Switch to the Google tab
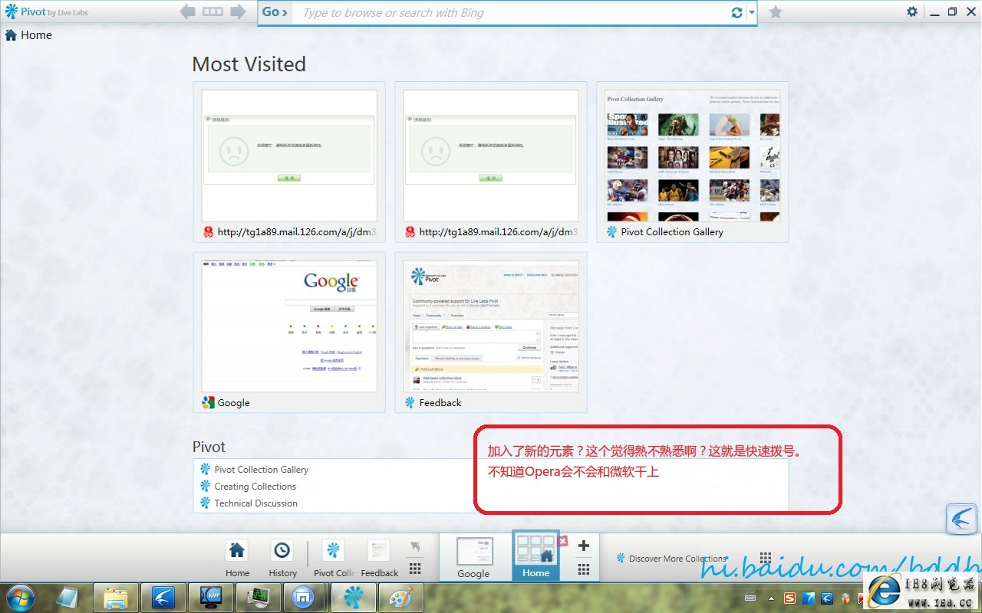This screenshot has width=982, height=613. pos(473,558)
